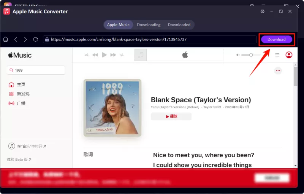The height and width of the screenshot is (194, 304).
Task: Reload the page with the refresh icon
Action: coord(35,39)
